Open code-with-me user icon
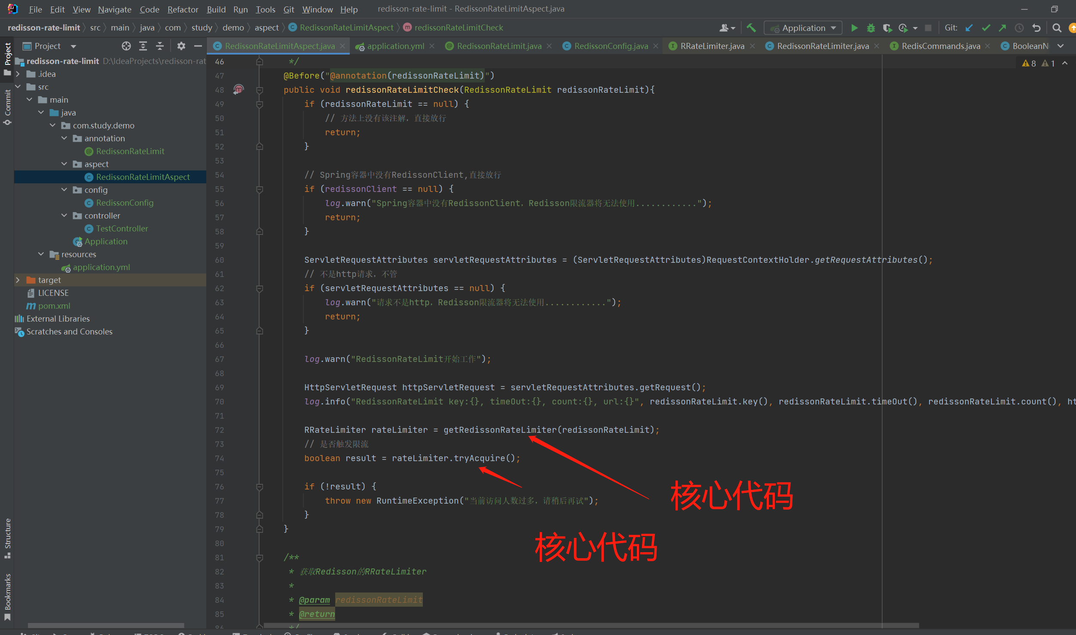Screen dimensions: 1076x635 727,28
